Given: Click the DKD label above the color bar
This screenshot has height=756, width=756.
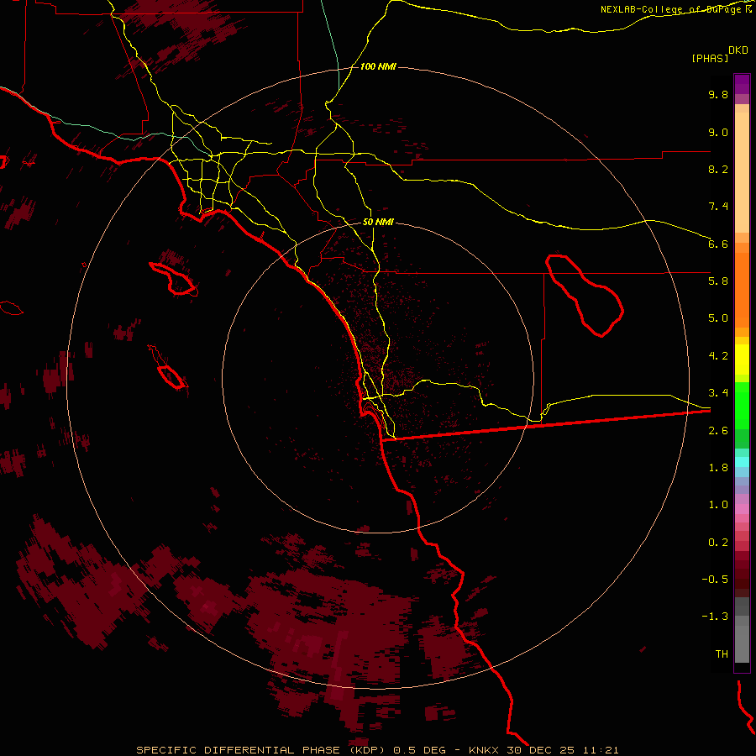Looking at the screenshot, I should click(738, 50).
